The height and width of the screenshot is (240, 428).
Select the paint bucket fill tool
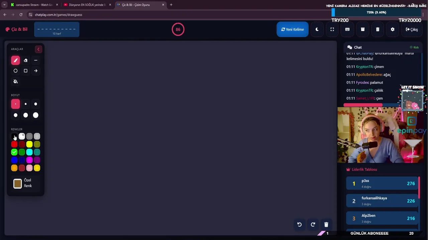coord(15,81)
